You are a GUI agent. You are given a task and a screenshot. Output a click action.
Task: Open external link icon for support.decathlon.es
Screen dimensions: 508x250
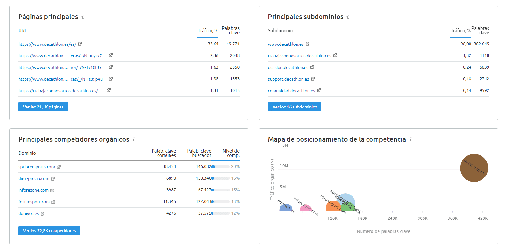pyautogui.click(x=313, y=79)
